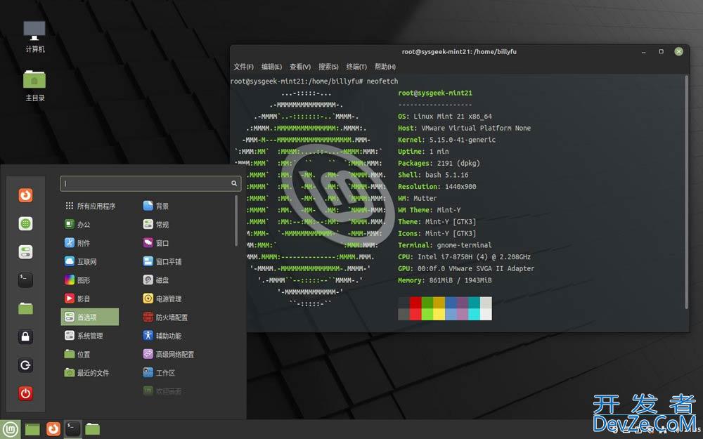Select 影音 multimedia category
Image resolution: width=703 pixels, height=439 pixels.
[x=77, y=299]
